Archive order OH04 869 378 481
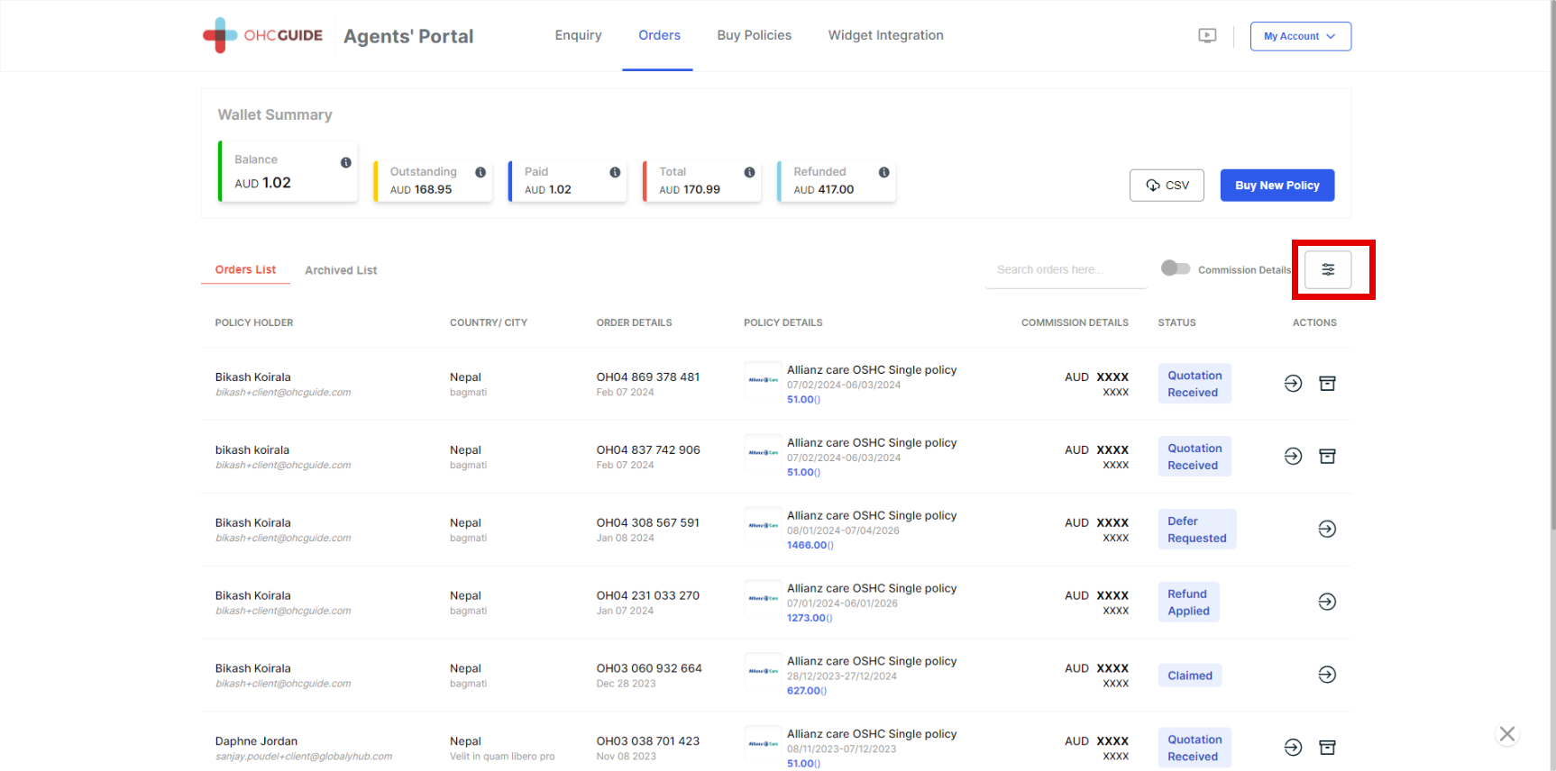 pyautogui.click(x=1327, y=384)
